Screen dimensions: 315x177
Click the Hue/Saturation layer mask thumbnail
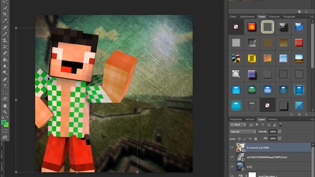coord(252,175)
